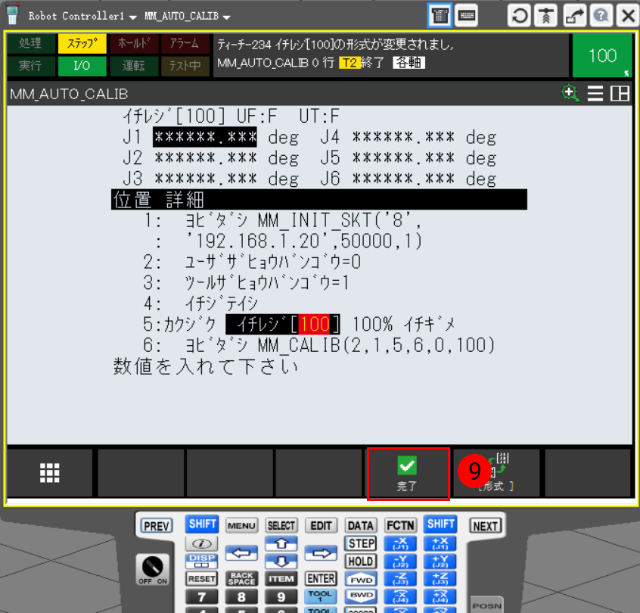This screenshot has height=613, width=640.
Task: Click the refresh/restart controller icon
Action: coord(519,16)
